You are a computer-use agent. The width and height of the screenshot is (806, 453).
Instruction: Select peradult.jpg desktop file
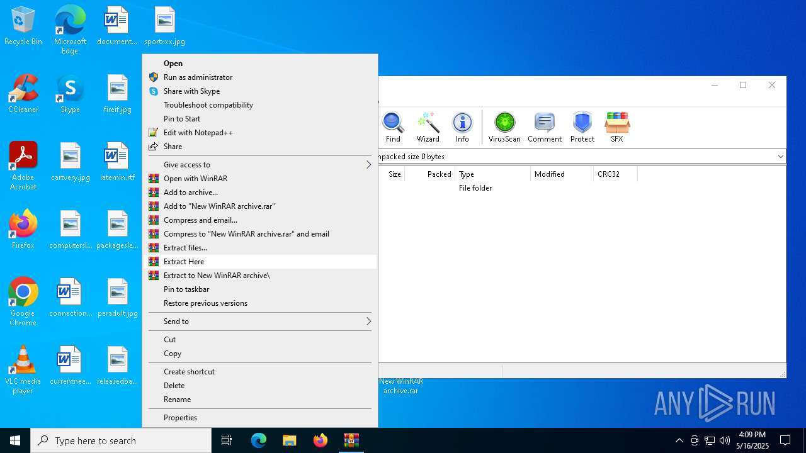[118, 298]
